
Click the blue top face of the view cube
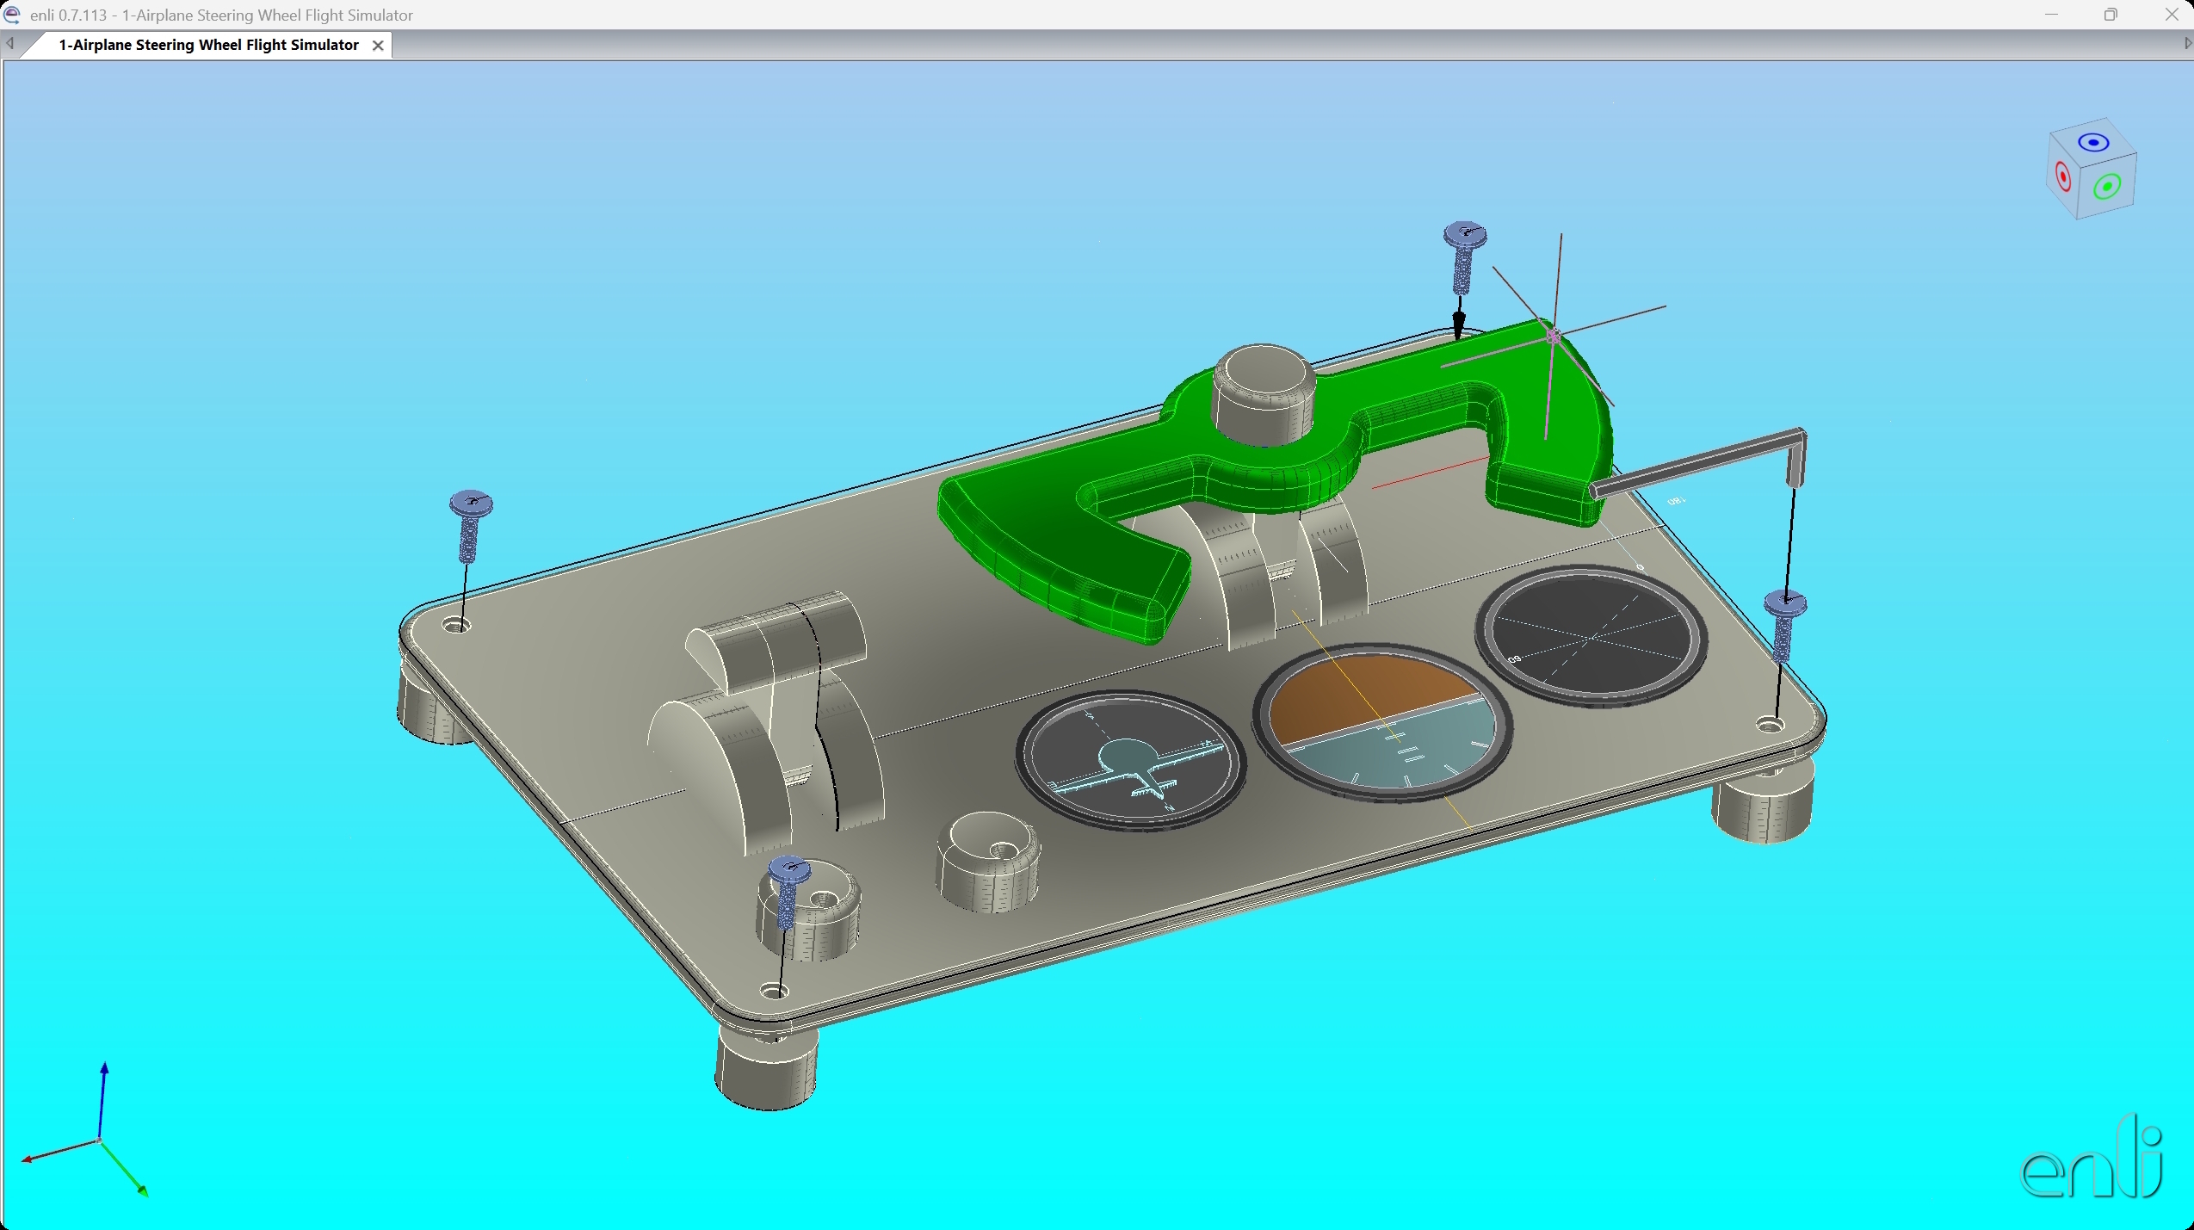2092,142
